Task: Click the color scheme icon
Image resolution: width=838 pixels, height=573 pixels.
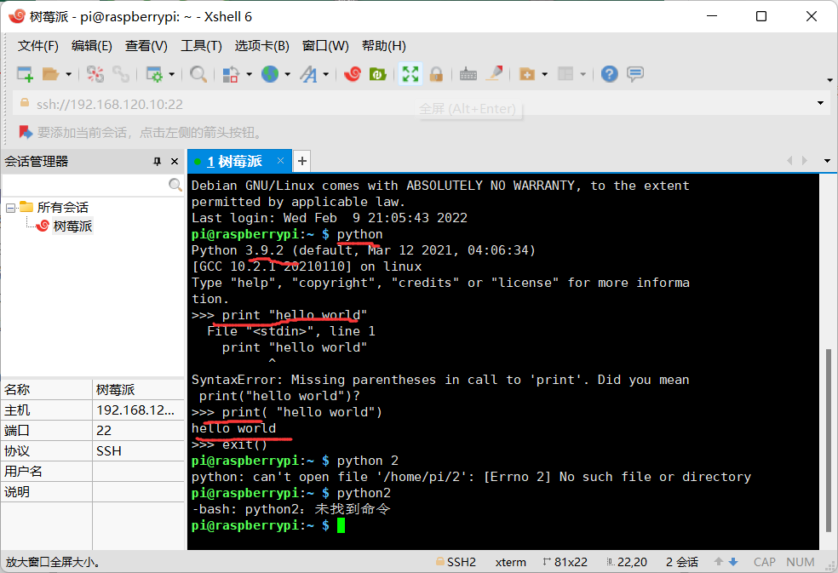Action: coord(231,74)
